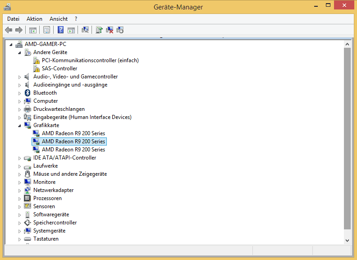
Task: Click the Softwaregeräte category icon
Action: 27,214
